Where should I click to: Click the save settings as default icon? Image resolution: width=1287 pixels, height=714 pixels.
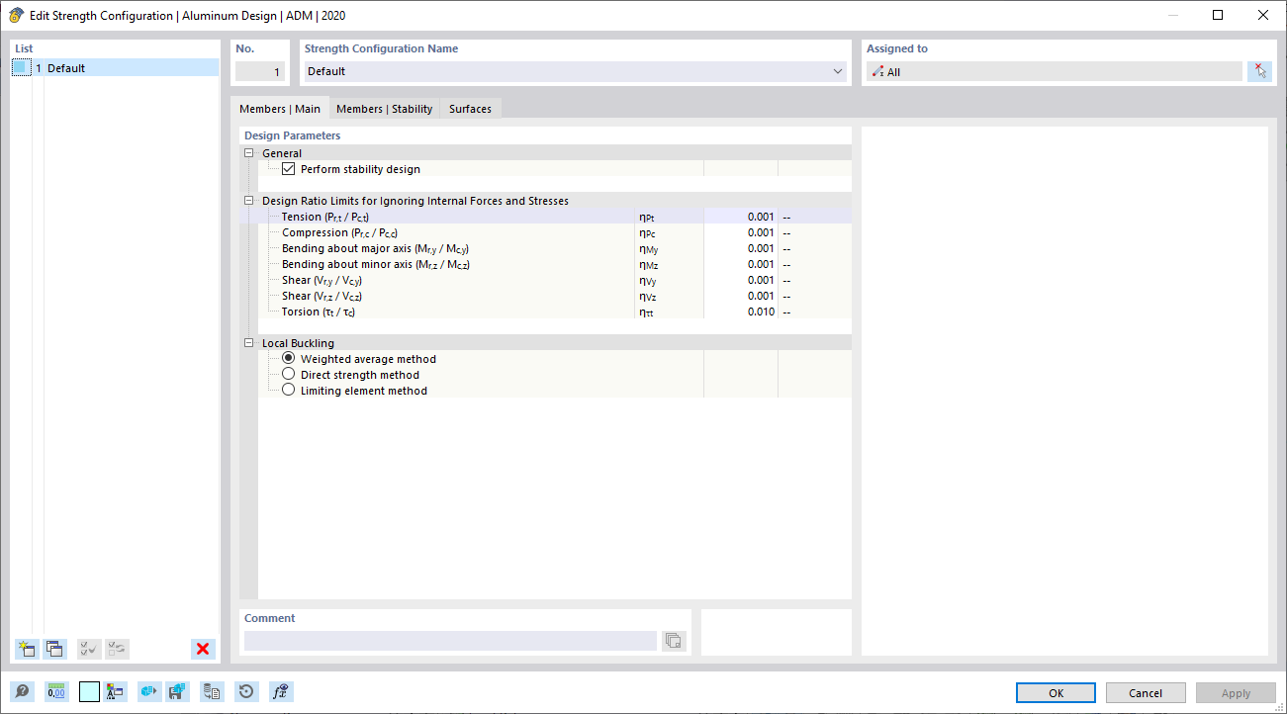pos(178,691)
